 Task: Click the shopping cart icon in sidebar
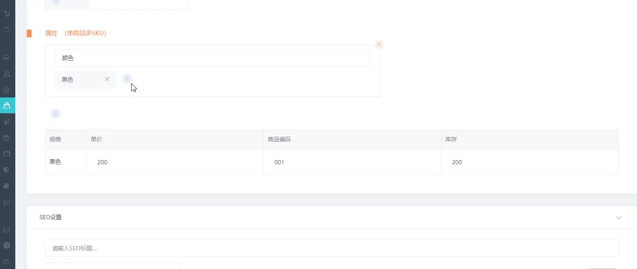pos(7,13)
